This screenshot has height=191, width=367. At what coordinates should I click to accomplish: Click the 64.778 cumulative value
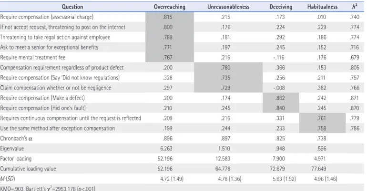click(x=223, y=169)
